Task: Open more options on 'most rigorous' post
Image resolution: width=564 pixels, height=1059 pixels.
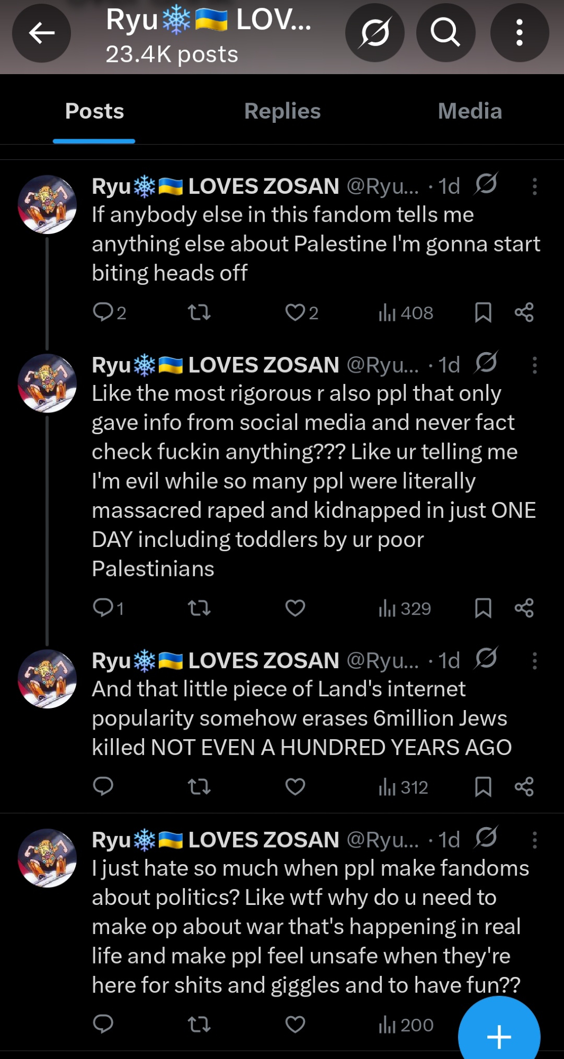Action: coord(535,365)
